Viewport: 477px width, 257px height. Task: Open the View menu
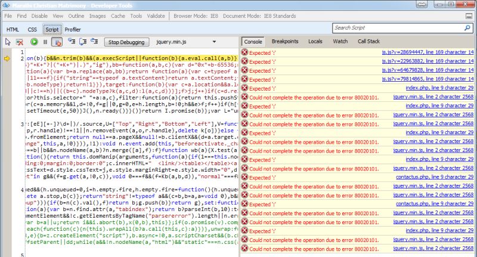click(58, 16)
